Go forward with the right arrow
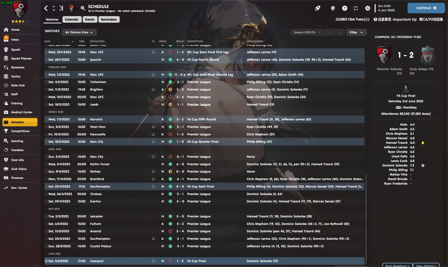448x267 pixels. (61, 8)
